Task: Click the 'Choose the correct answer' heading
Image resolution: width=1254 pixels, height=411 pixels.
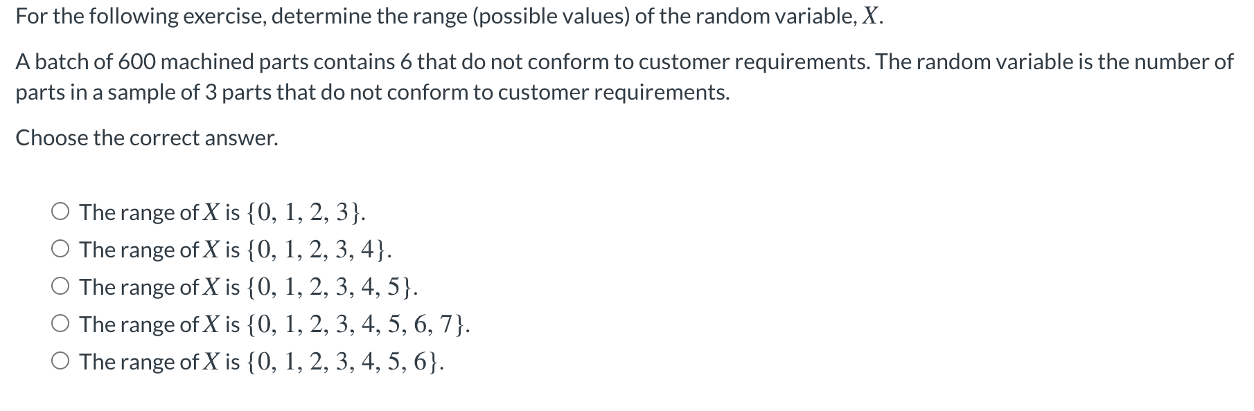Action: (146, 137)
